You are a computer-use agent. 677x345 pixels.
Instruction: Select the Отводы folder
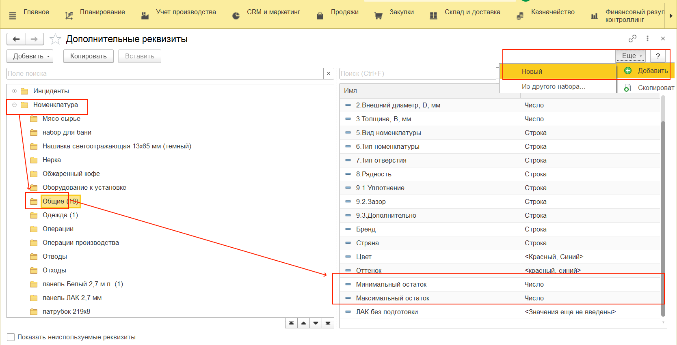[x=55, y=257]
